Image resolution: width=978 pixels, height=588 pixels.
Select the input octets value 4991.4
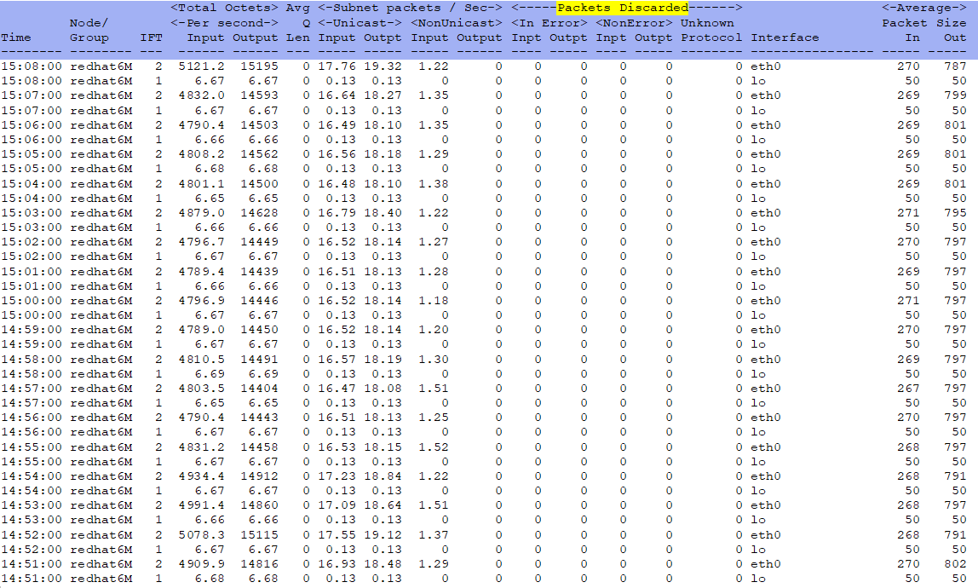point(206,505)
